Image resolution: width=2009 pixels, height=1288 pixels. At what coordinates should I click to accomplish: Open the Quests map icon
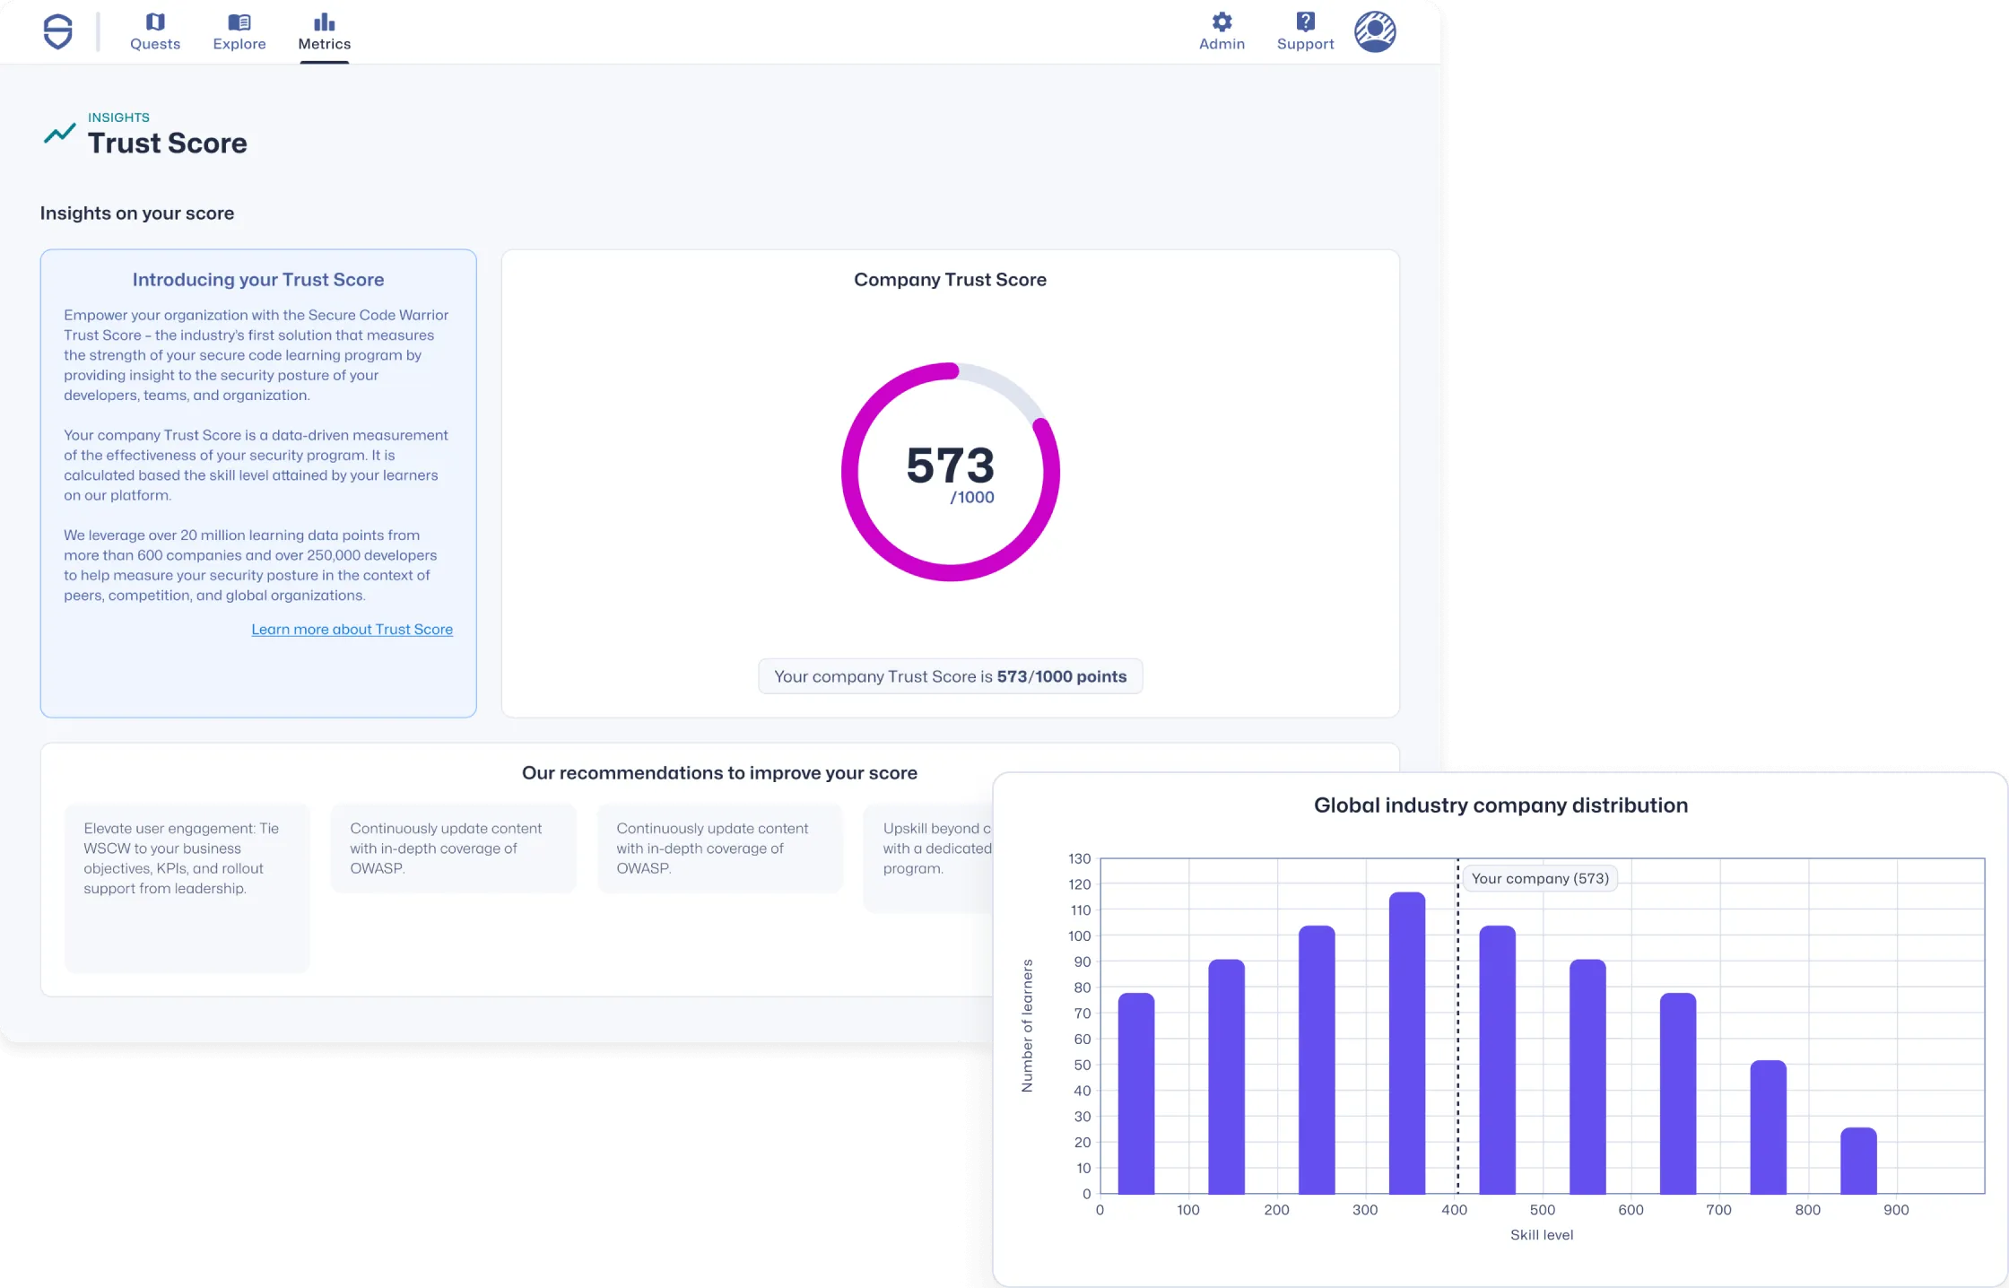pyautogui.click(x=155, y=22)
